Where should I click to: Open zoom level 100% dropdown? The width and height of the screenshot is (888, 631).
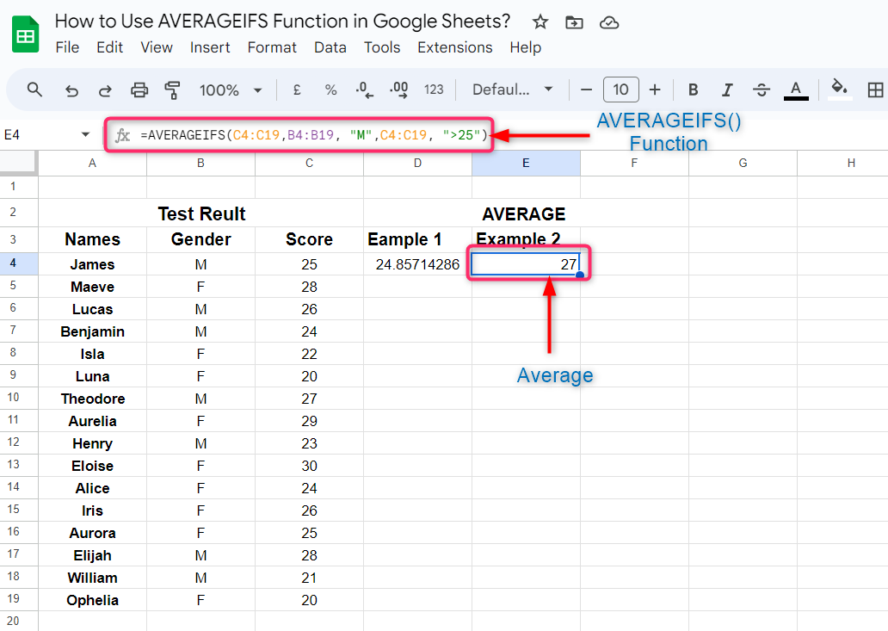(x=230, y=90)
